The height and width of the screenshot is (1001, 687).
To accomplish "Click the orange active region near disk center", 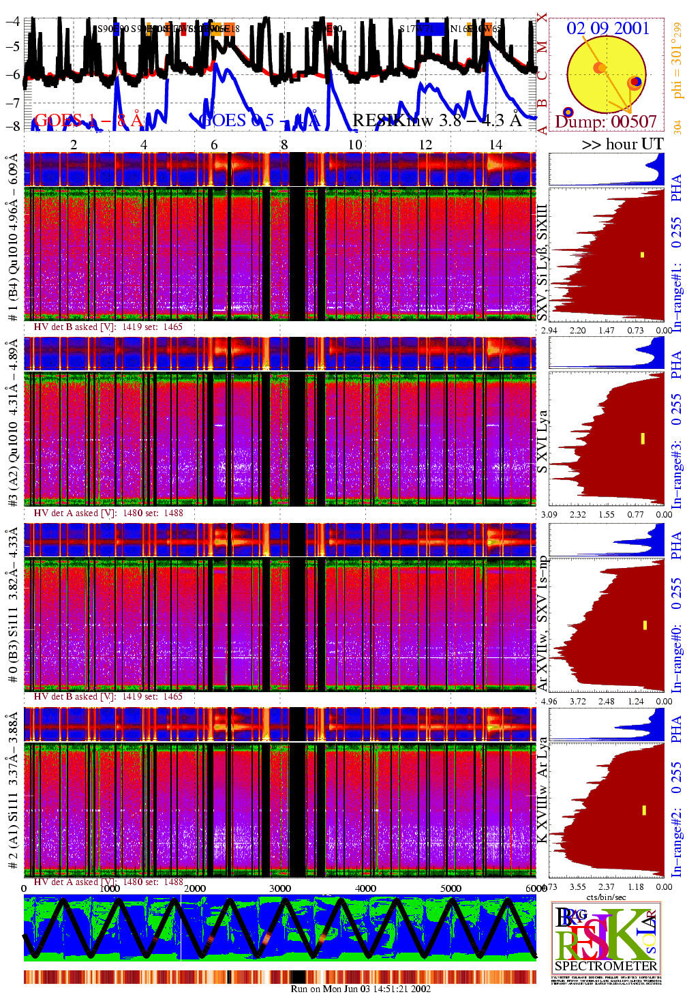I will 600,68.
